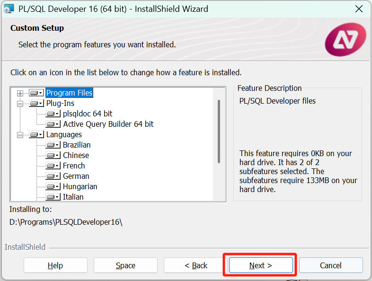
Task: Open the plsqldoc 64 bit feature dropdown icon
Action: click(53, 114)
